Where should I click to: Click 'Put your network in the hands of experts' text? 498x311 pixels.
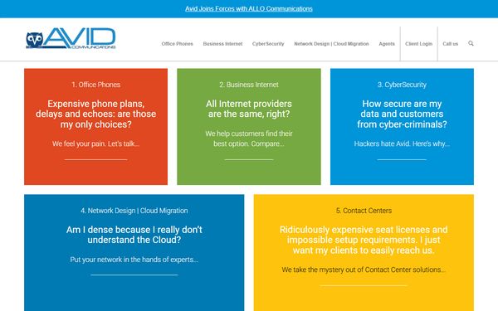click(x=134, y=260)
